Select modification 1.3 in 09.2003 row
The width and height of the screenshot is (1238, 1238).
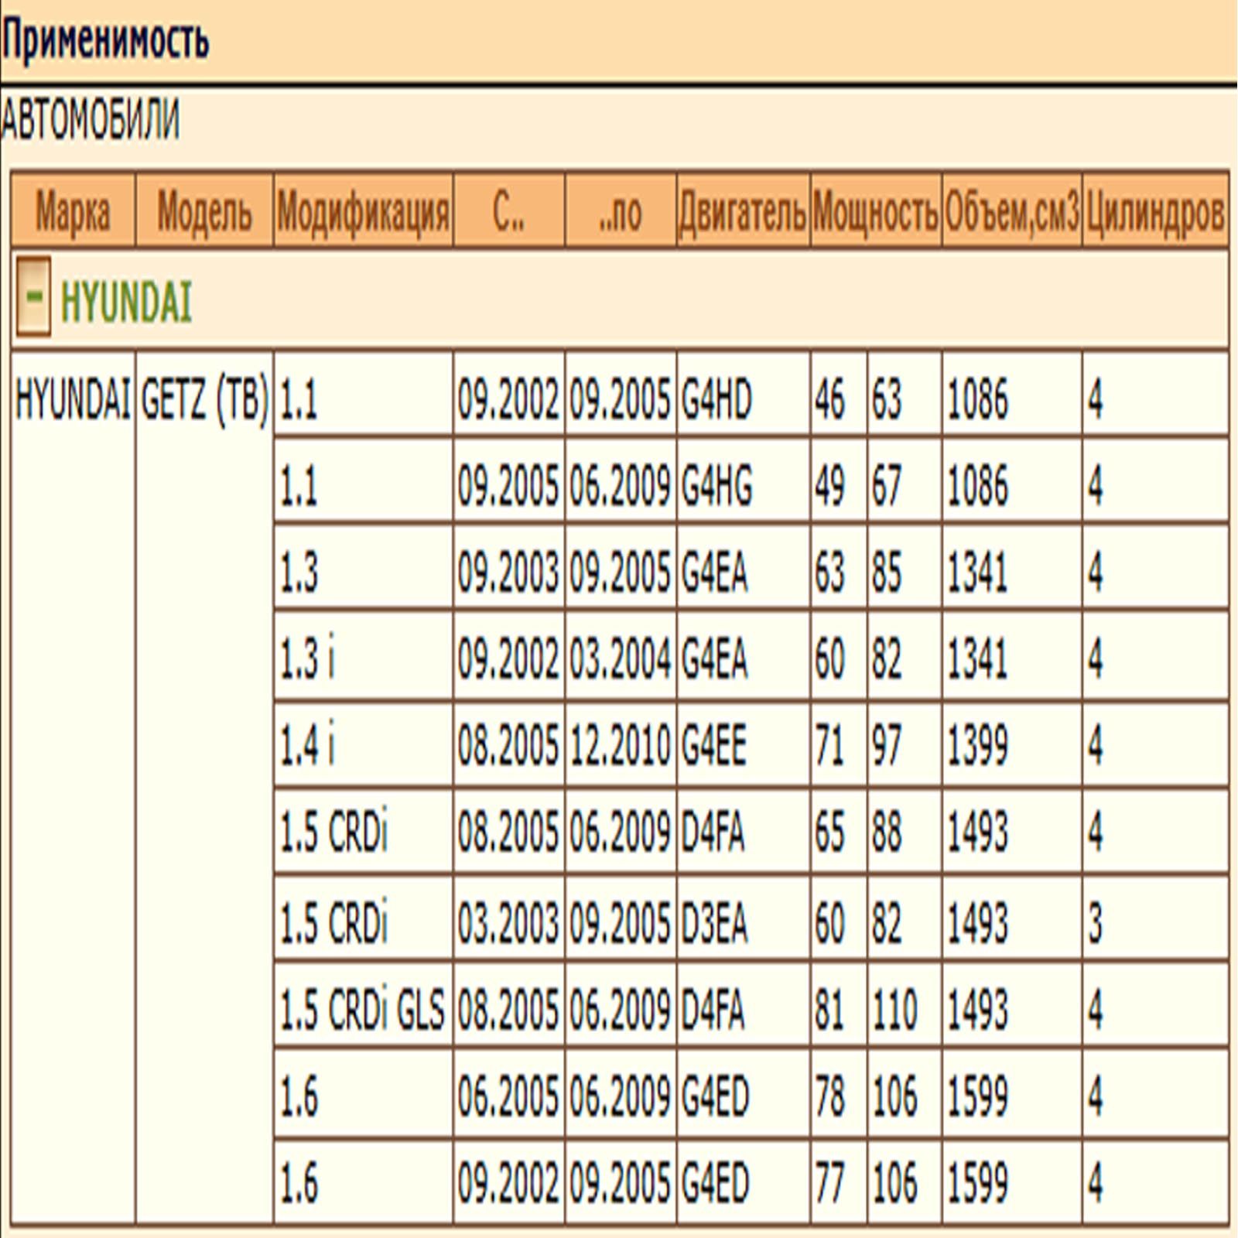click(363, 566)
